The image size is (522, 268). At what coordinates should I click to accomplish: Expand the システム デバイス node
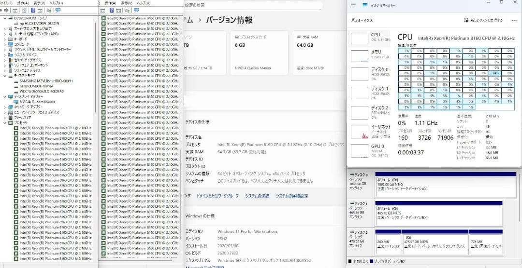pyautogui.click(x=5, y=55)
